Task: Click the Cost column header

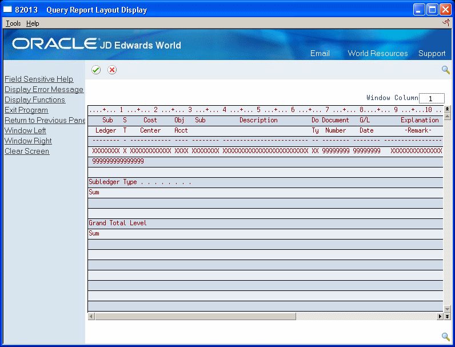Action: click(150, 120)
